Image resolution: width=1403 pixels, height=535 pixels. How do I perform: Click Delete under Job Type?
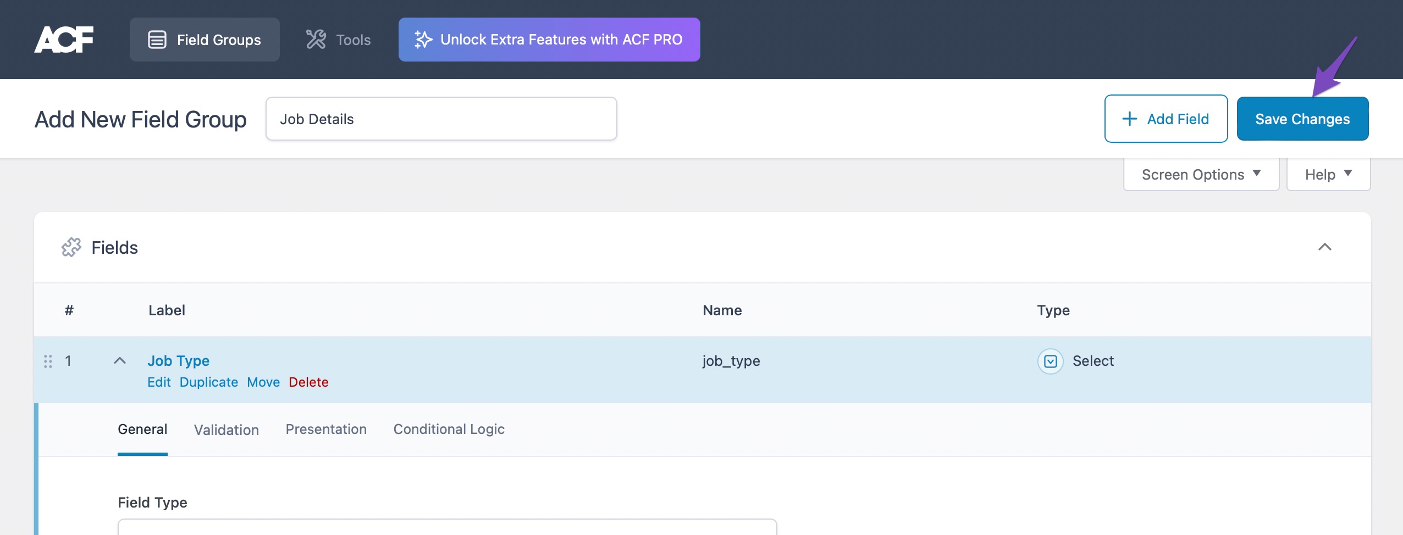click(308, 382)
